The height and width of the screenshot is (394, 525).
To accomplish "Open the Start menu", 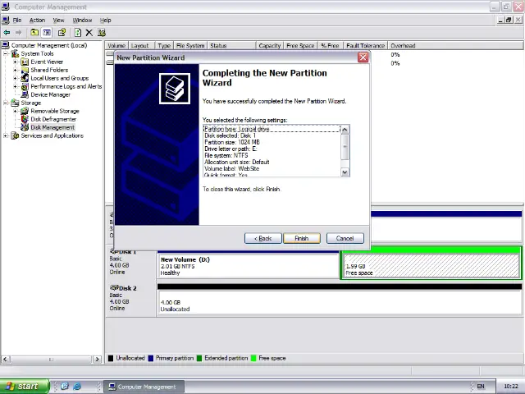I will [x=24, y=387].
